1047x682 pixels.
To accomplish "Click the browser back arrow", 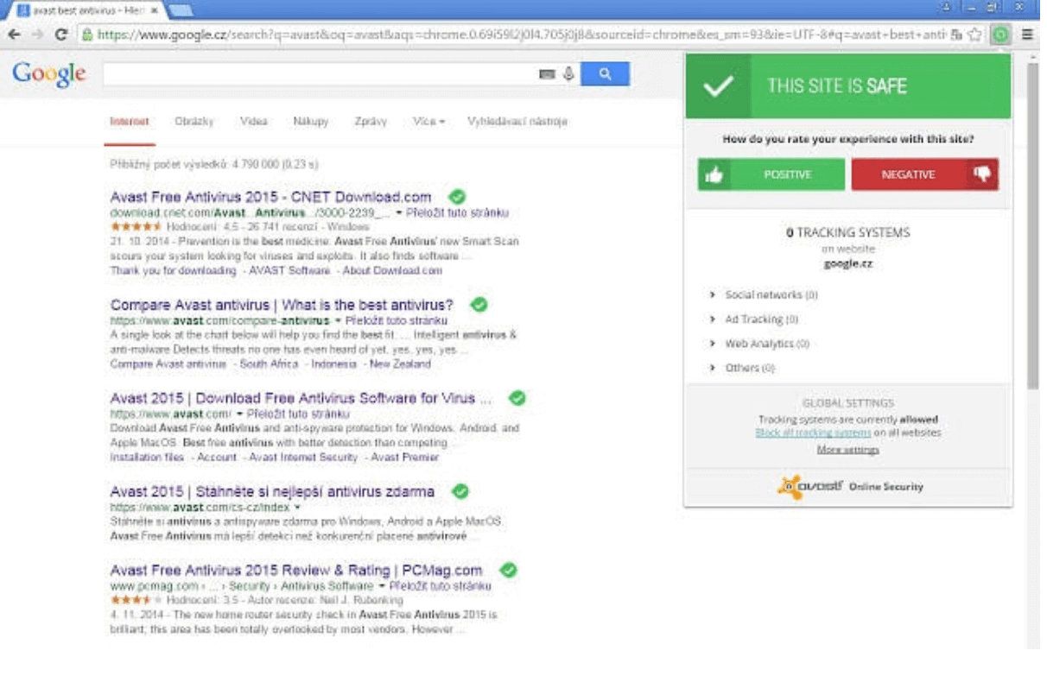I will pyautogui.click(x=15, y=35).
